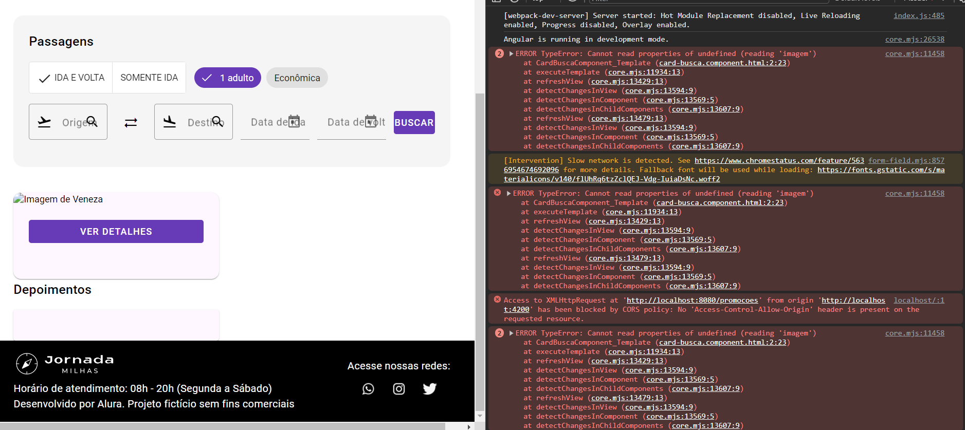Click the Origem input field
The width and height of the screenshot is (965, 430).
(x=68, y=122)
